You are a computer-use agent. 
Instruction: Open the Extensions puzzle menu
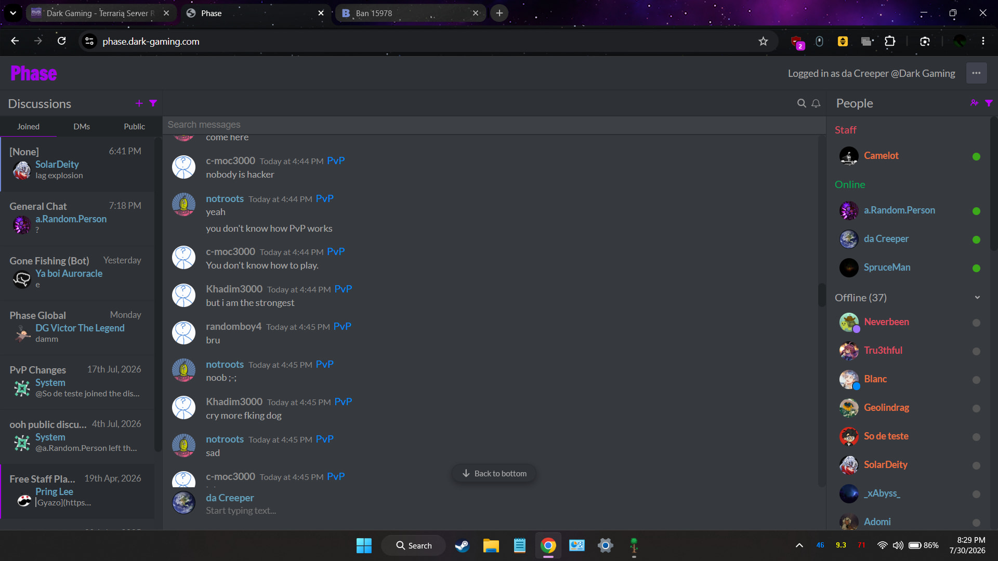pyautogui.click(x=890, y=41)
